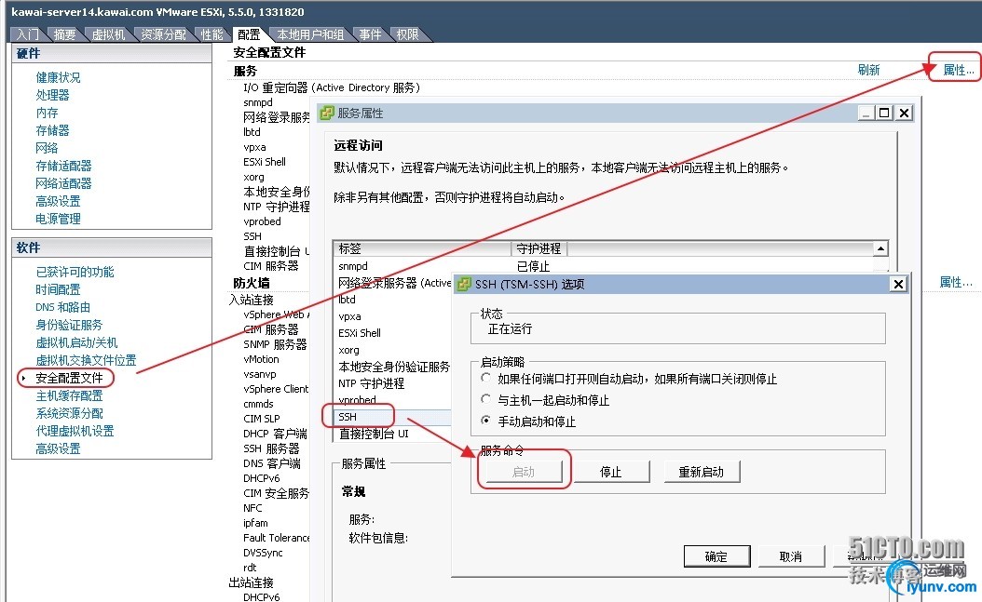Open 虚拟机启动/关机 settings
982x602 pixels.
click(76, 342)
